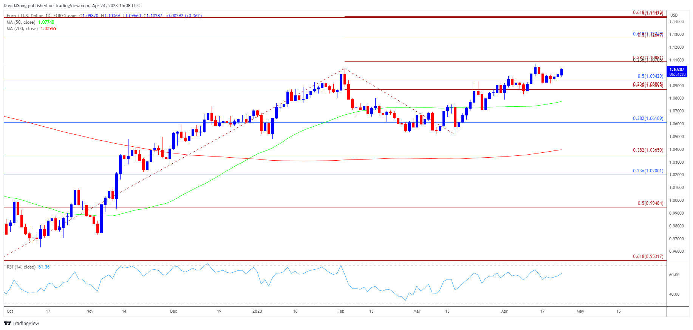Image resolution: width=693 pixels, height=330 pixels.
Task: Click the 1.09000 price axis label
Action: click(676, 86)
